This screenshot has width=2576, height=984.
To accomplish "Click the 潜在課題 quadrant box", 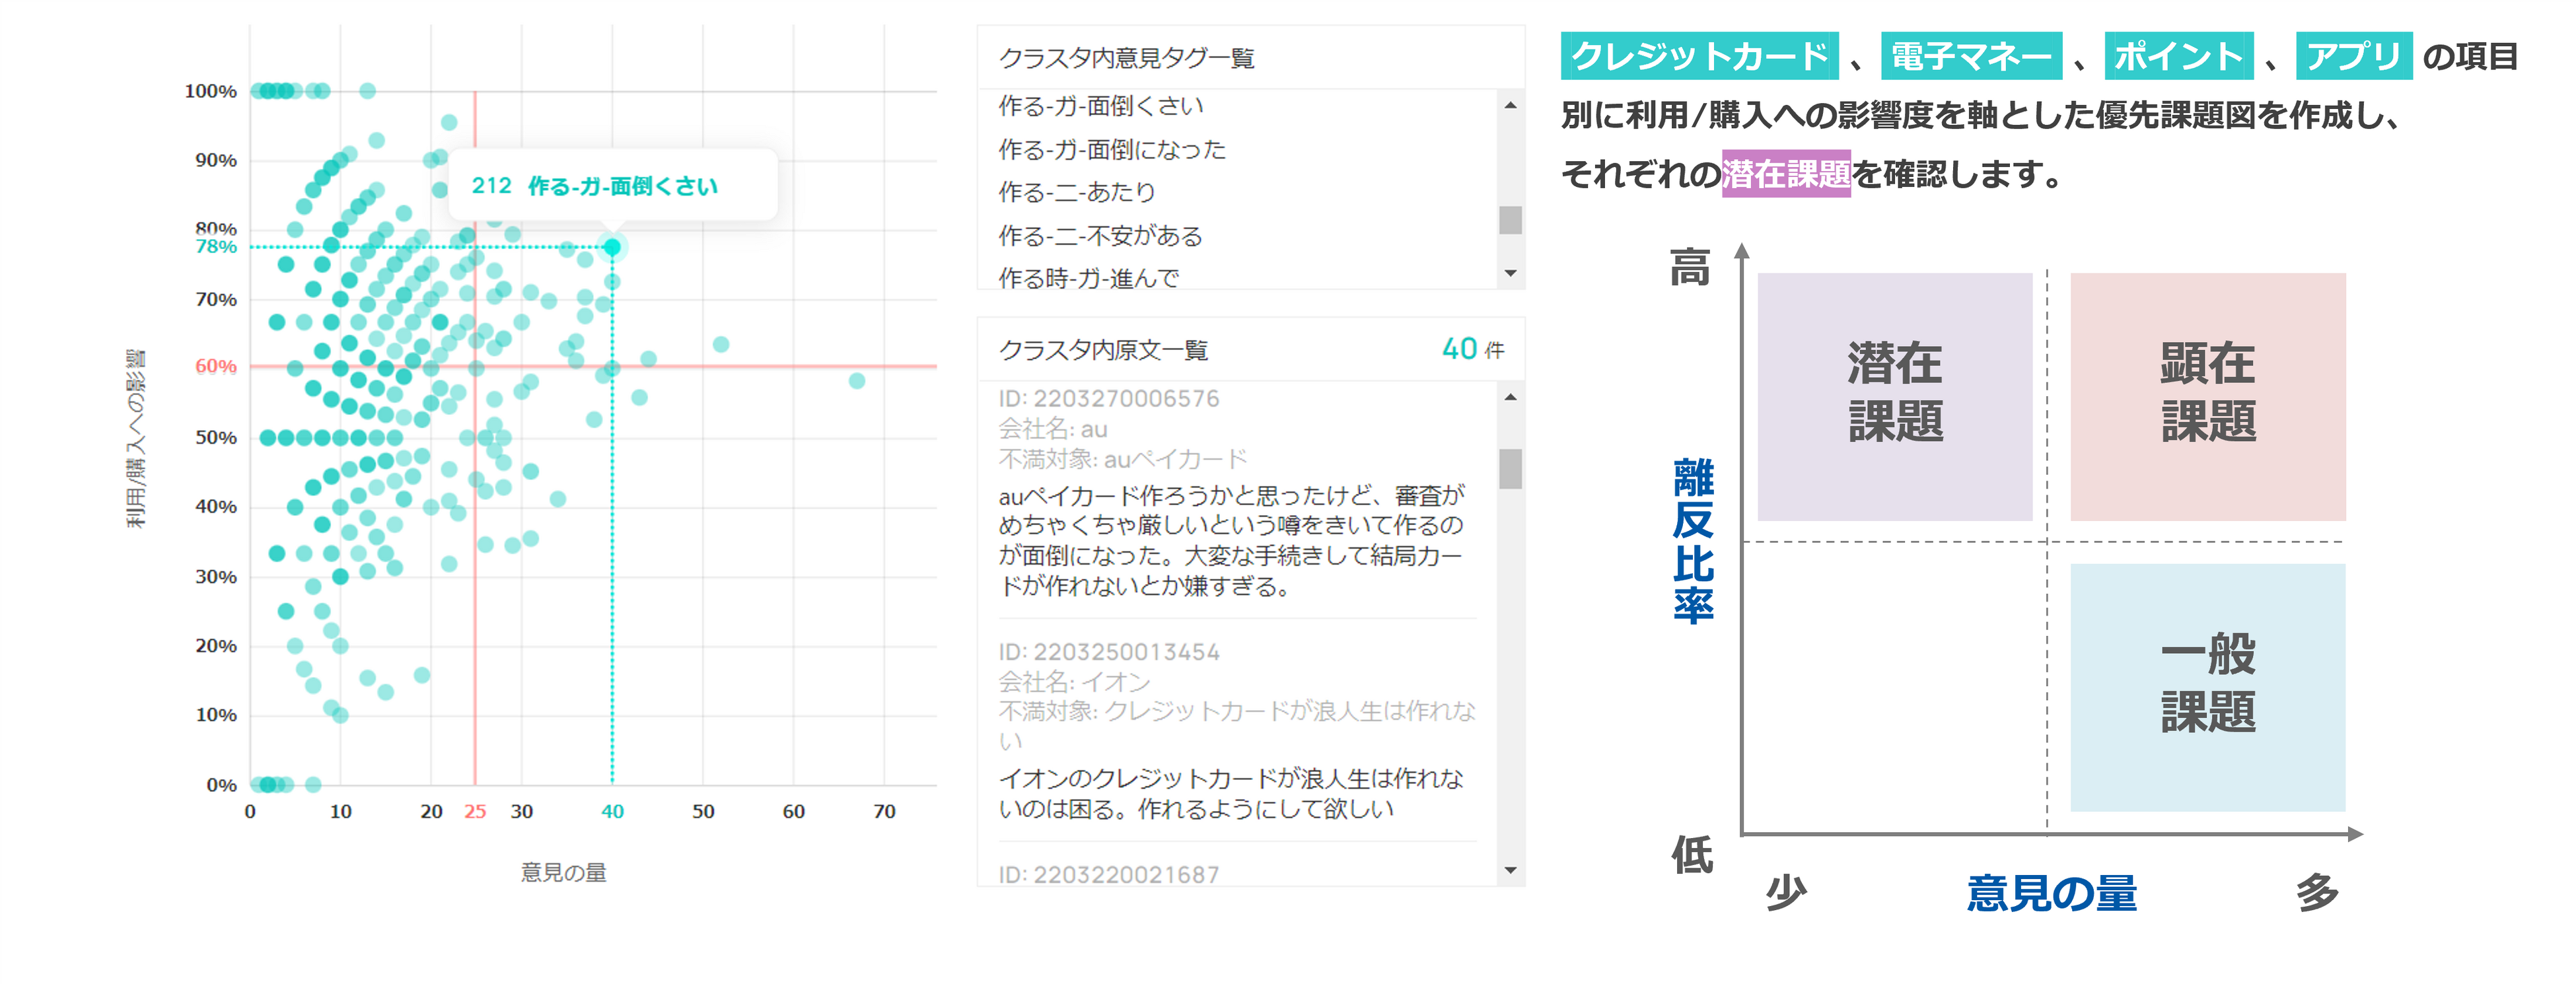I will pyautogui.click(x=1894, y=396).
